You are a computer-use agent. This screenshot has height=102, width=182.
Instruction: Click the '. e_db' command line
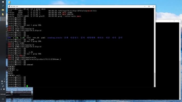click(20, 52)
